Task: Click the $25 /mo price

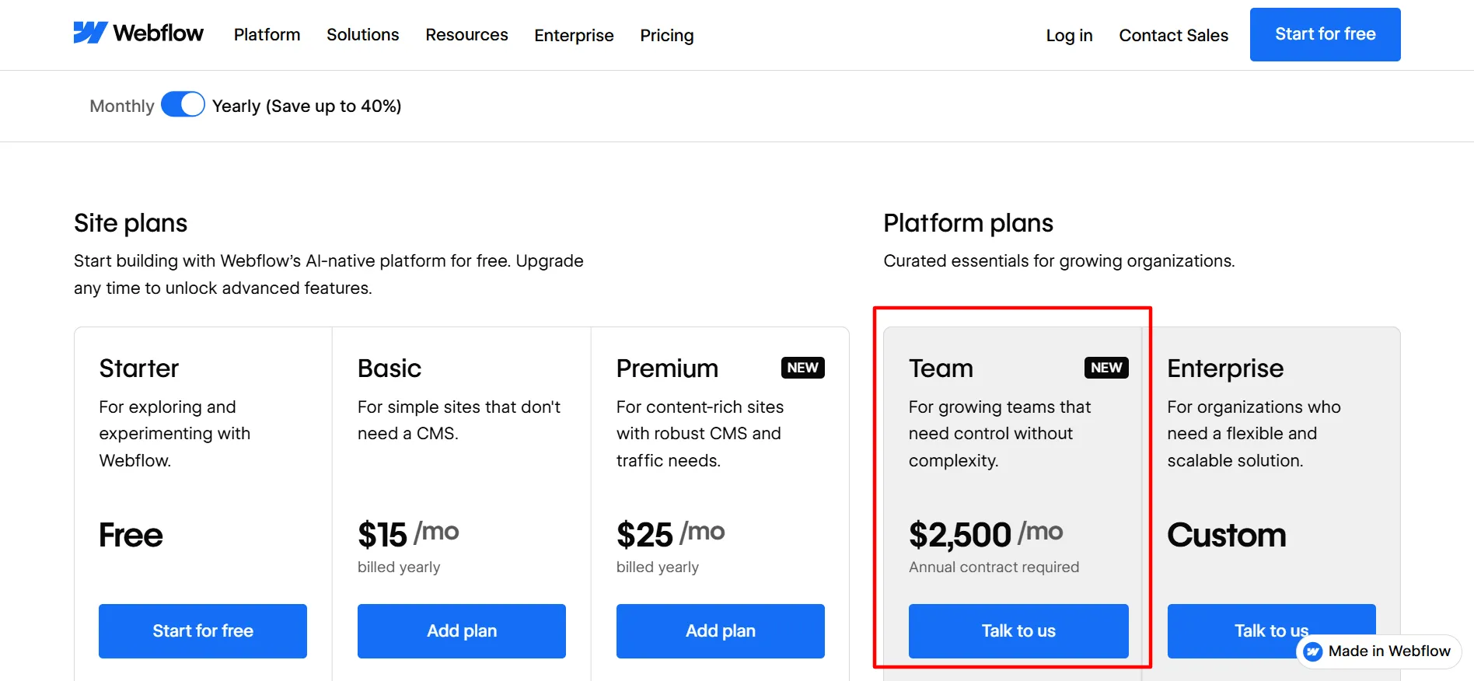Action: tap(670, 534)
